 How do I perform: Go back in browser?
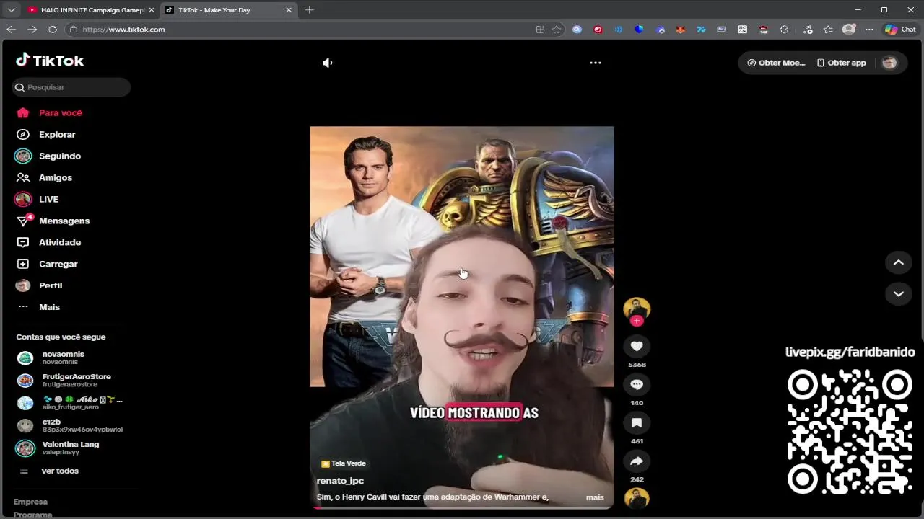click(11, 30)
